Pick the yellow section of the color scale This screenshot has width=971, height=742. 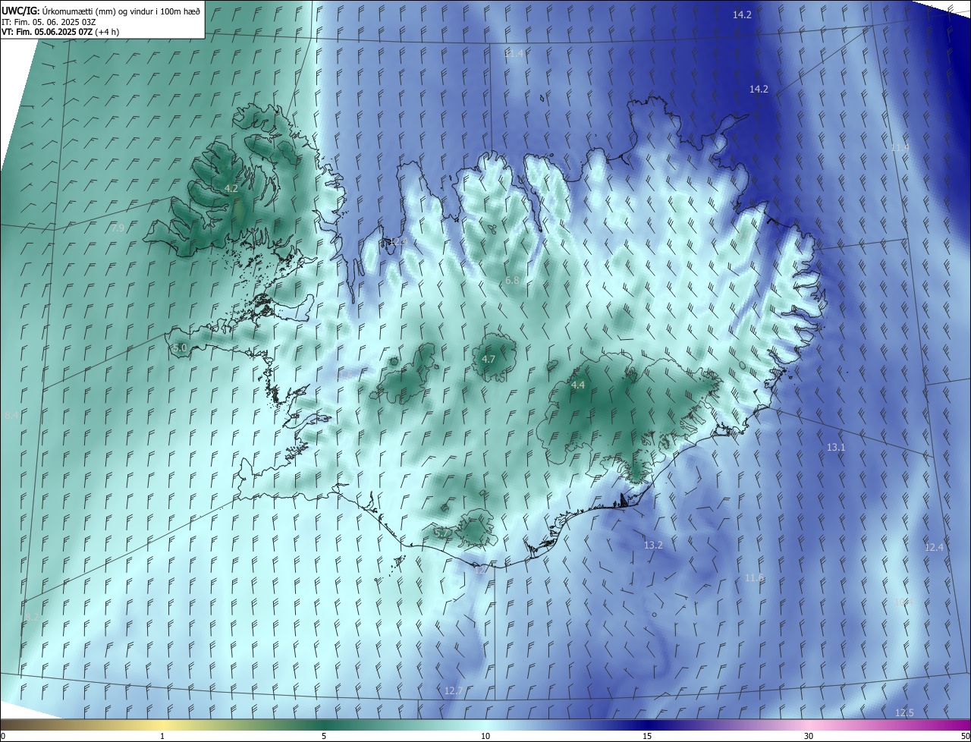[162, 725]
